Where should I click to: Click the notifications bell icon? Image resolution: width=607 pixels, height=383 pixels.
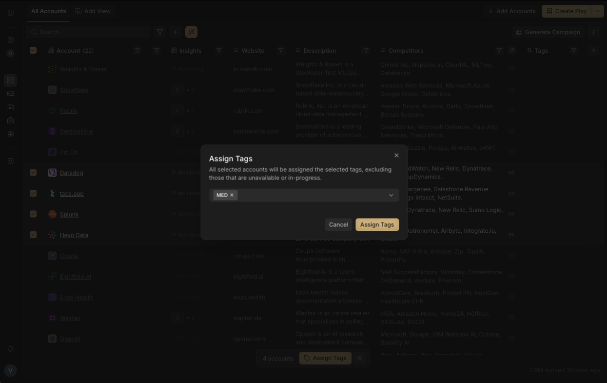point(10,349)
